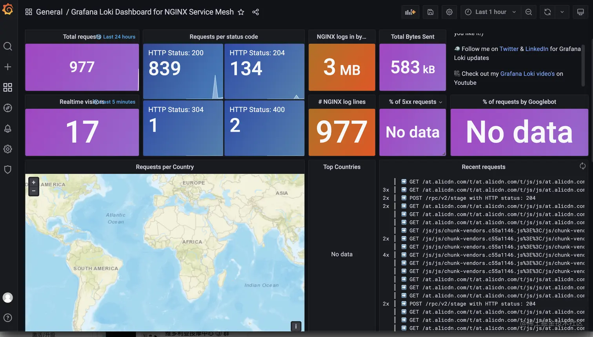Open the Requests per Country panel title

165,167
